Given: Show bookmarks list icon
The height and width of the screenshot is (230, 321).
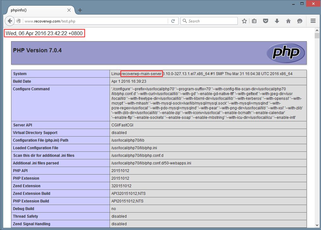Looking at the screenshot, I should tap(254, 21).
